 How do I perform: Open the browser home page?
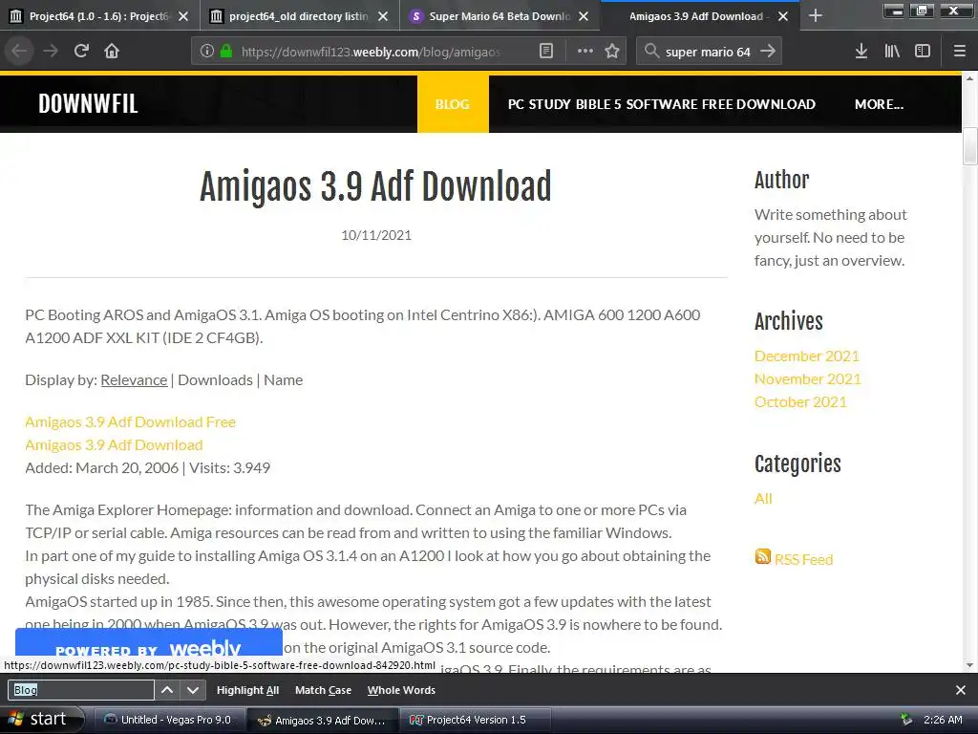(112, 52)
